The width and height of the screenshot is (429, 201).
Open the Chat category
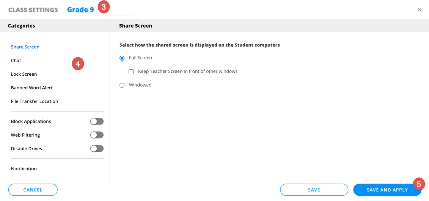16,61
